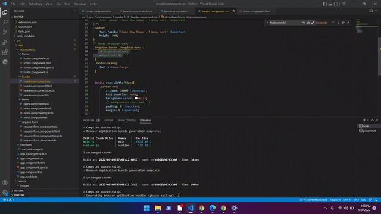
Task: Open the Source Control view
Action: click(x=5, y=32)
